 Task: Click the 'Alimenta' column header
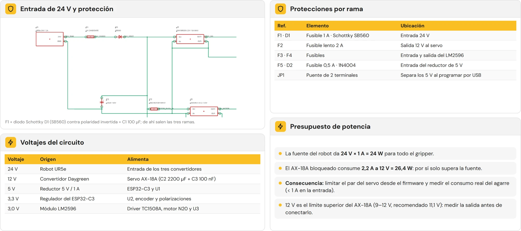(x=138, y=159)
